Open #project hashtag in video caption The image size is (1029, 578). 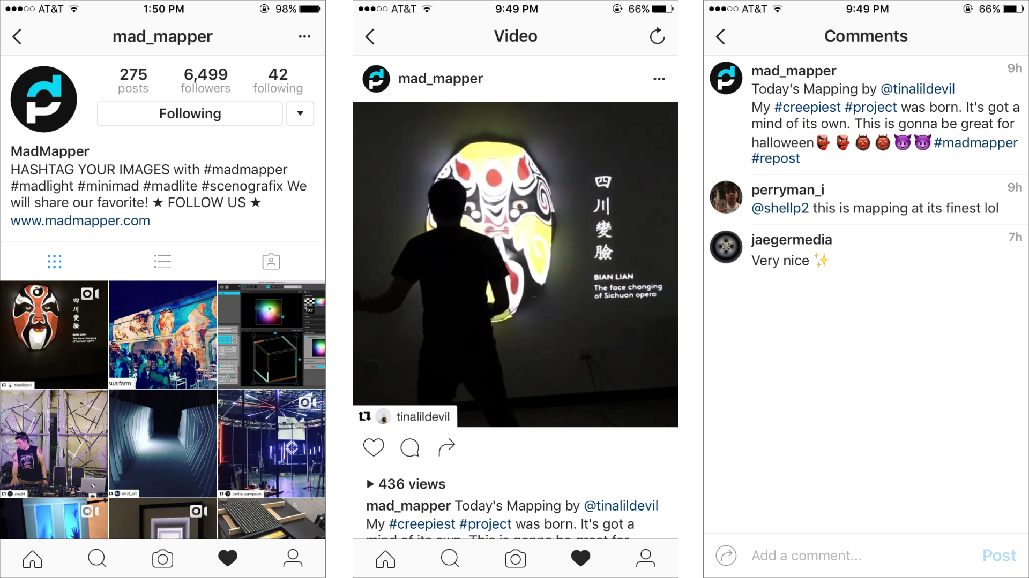[486, 524]
